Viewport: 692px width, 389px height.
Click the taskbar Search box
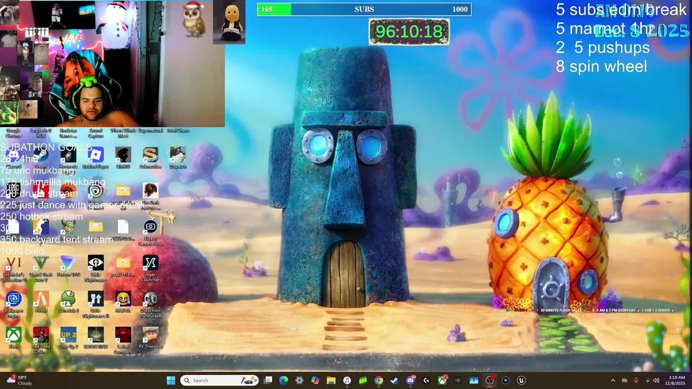click(x=219, y=380)
